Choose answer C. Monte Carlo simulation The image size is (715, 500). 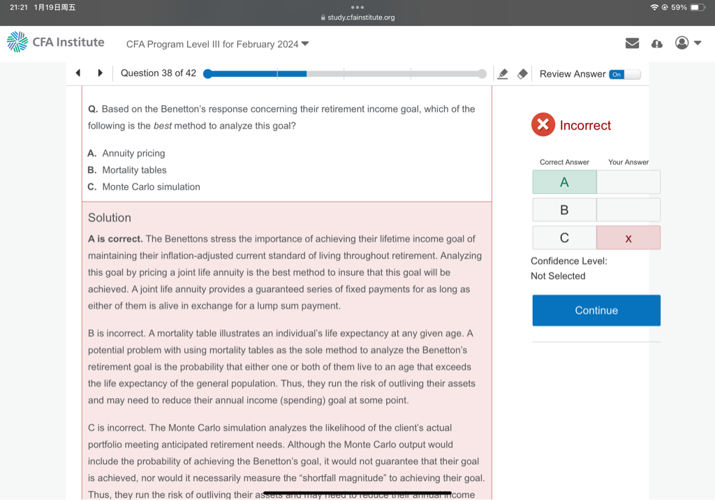click(151, 187)
